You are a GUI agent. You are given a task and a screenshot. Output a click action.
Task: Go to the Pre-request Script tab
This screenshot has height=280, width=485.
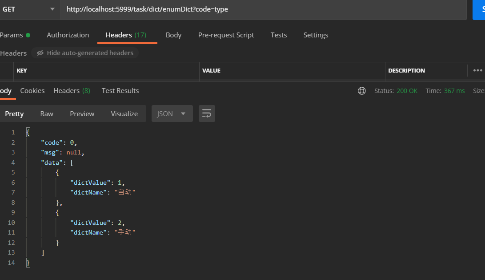(226, 35)
